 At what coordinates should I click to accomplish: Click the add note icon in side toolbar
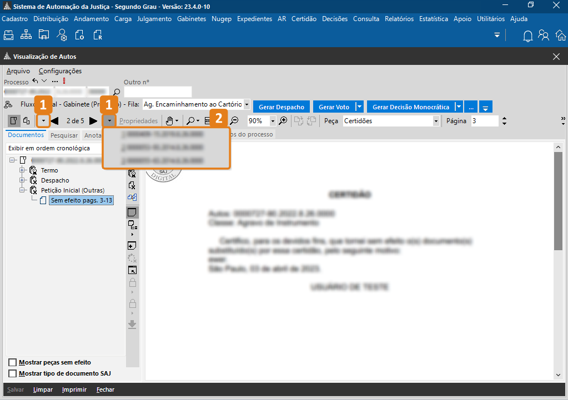(x=132, y=246)
